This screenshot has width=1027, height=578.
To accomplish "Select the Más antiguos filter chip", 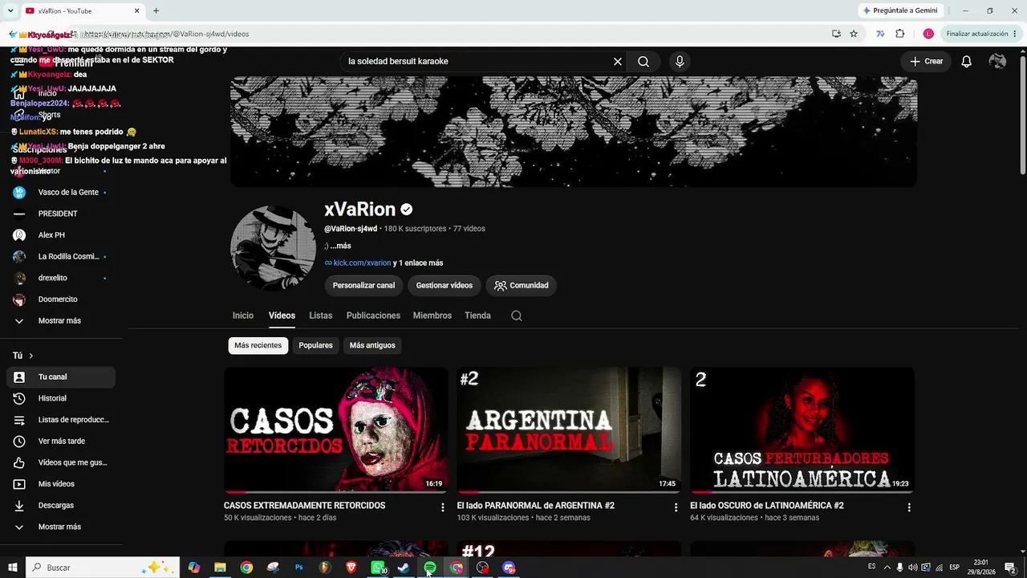I will coord(372,345).
